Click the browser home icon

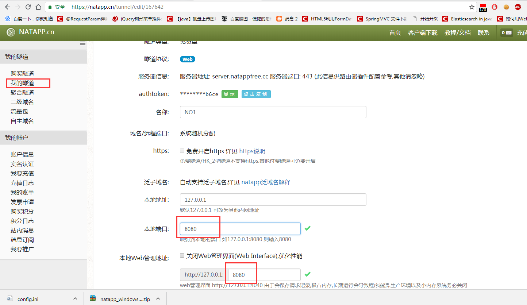pyautogui.click(x=38, y=7)
